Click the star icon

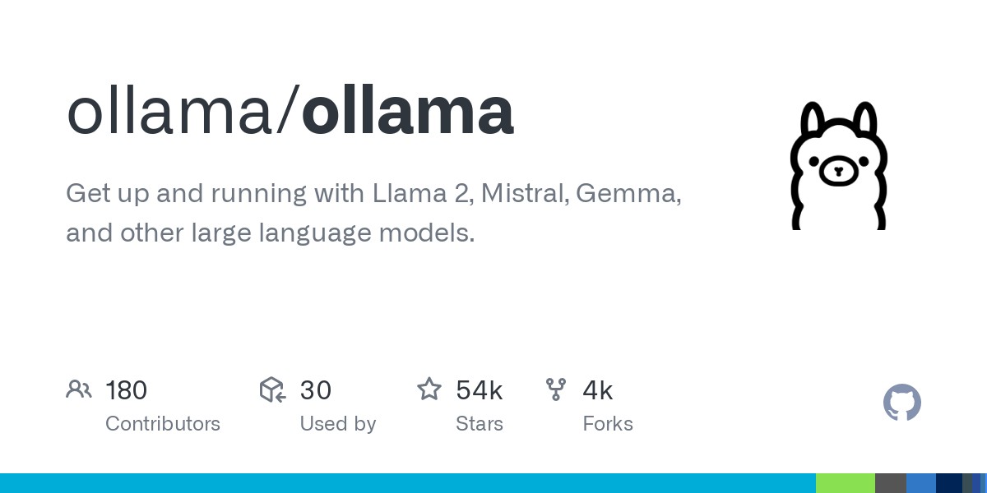[429, 389]
